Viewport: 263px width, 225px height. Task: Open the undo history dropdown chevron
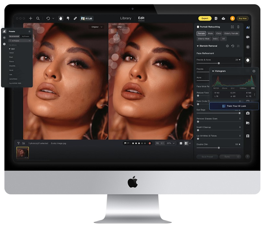coord(53,18)
